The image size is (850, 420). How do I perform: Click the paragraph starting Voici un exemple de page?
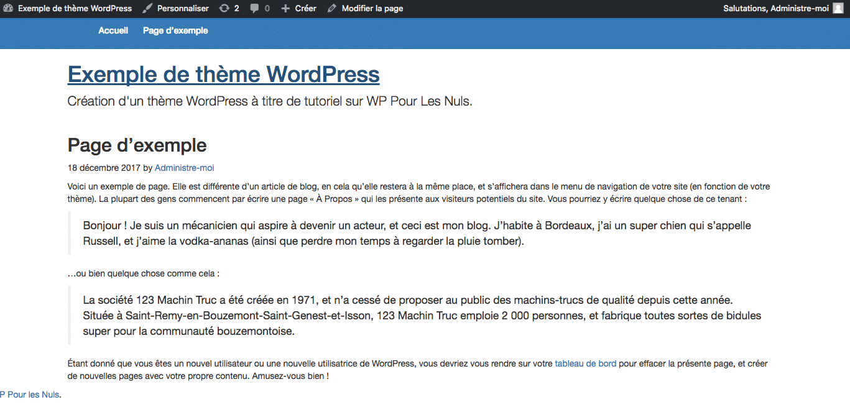tap(418, 193)
